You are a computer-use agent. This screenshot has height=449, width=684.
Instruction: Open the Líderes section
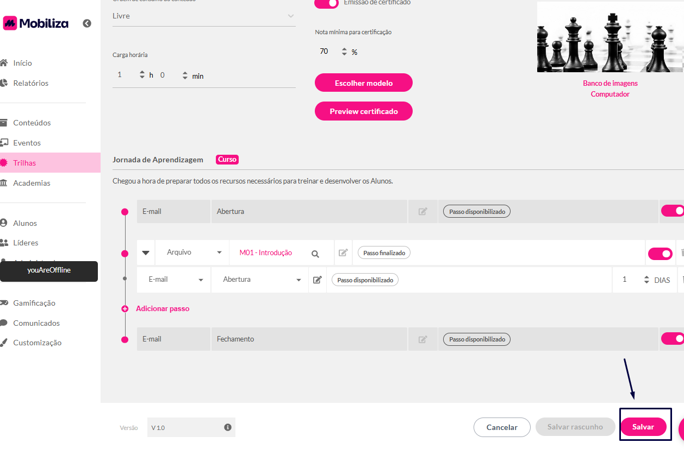[26, 243]
